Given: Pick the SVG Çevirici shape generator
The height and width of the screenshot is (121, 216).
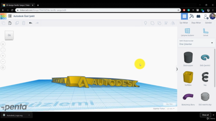Looking at the screenshot, I should click(x=205, y=59).
